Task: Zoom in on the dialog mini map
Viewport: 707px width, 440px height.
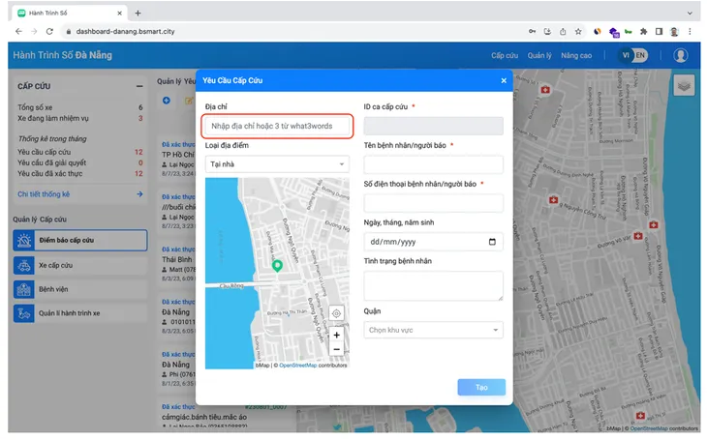Action: pyautogui.click(x=336, y=335)
